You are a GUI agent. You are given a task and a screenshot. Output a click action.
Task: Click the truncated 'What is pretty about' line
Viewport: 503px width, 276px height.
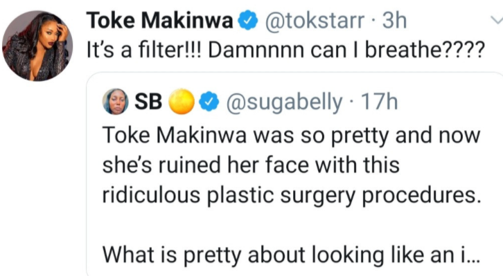[x=291, y=255]
